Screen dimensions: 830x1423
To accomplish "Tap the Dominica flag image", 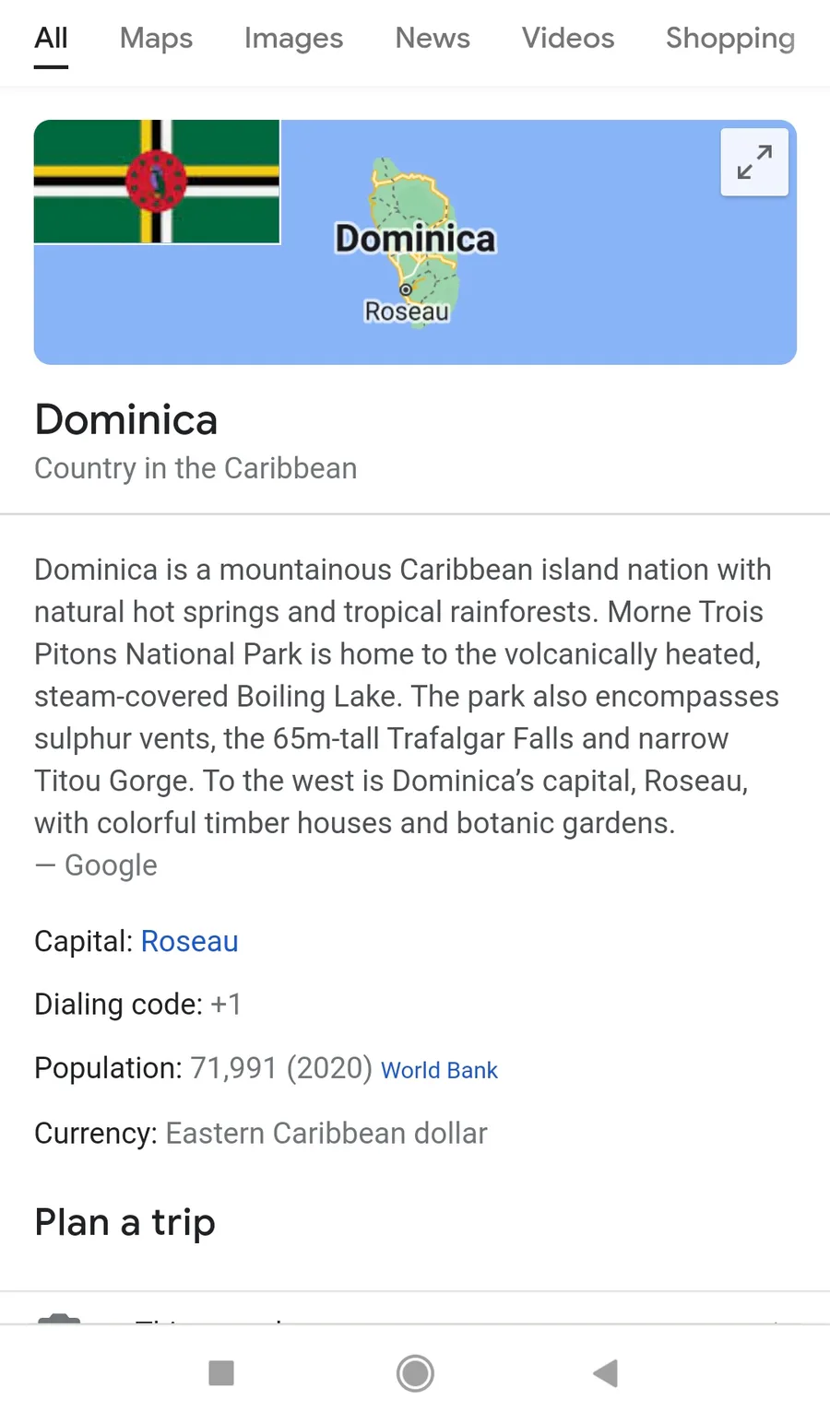I will point(157,182).
